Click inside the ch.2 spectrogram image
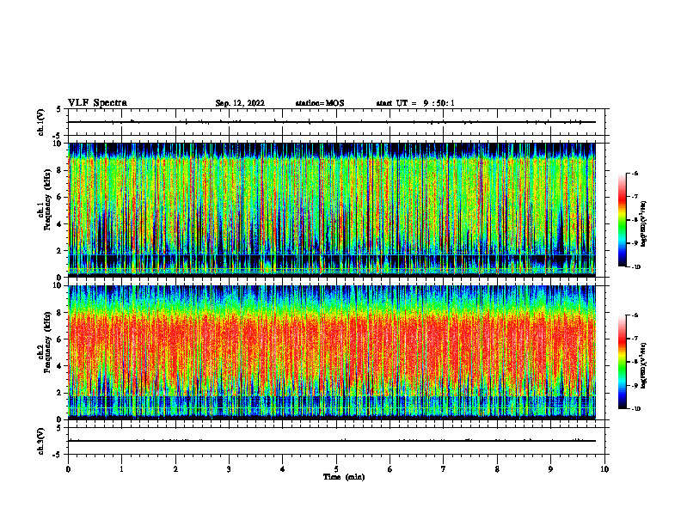The height and width of the screenshot is (526, 681). pyautogui.click(x=332, y=352)
